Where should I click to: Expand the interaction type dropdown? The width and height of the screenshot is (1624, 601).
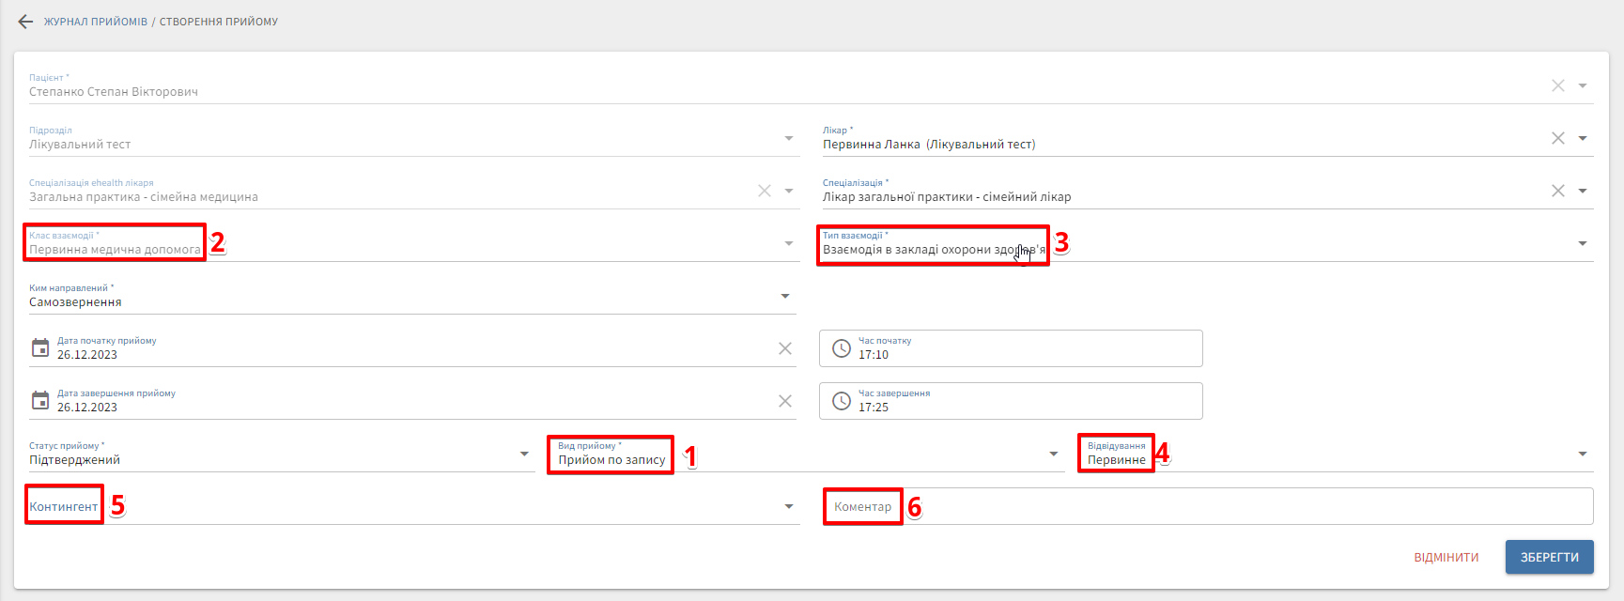pos(1583,244)
